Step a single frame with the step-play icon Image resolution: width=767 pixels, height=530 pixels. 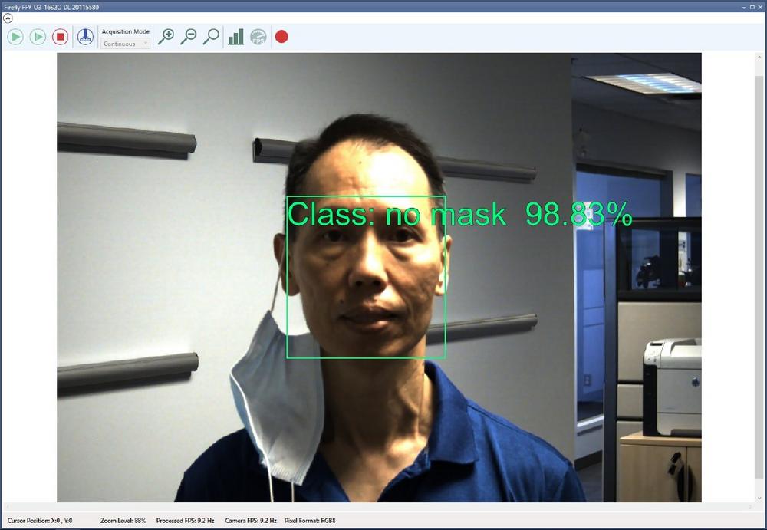coord(37,36)
